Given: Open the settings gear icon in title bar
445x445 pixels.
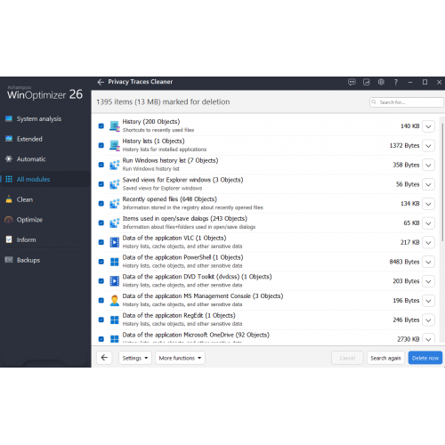Looking at the screenshot, I should [x=381, y=82].
